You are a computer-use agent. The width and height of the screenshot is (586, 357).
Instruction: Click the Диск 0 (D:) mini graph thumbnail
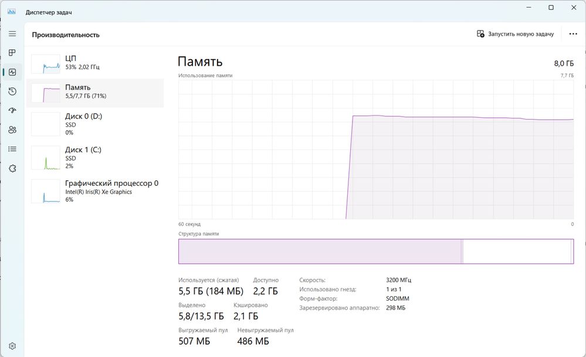click(x=46, y=124)
